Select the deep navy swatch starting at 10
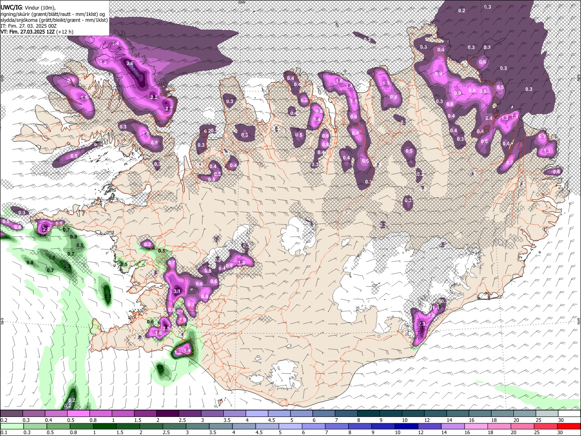Viewport: 581px width, 436px height. click(407, 426)
